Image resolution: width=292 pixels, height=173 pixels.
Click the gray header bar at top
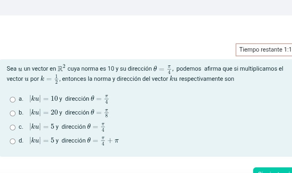tap(146, 8)
